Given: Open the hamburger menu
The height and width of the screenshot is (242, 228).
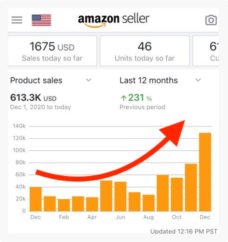Looking at the screenshot, I should tap(17, 20).
